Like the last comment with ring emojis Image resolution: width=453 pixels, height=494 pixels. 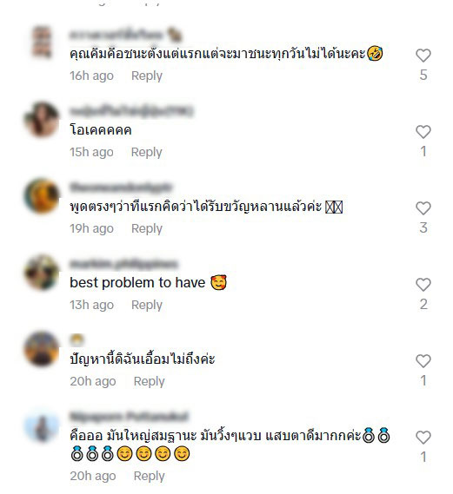[423, 438]
